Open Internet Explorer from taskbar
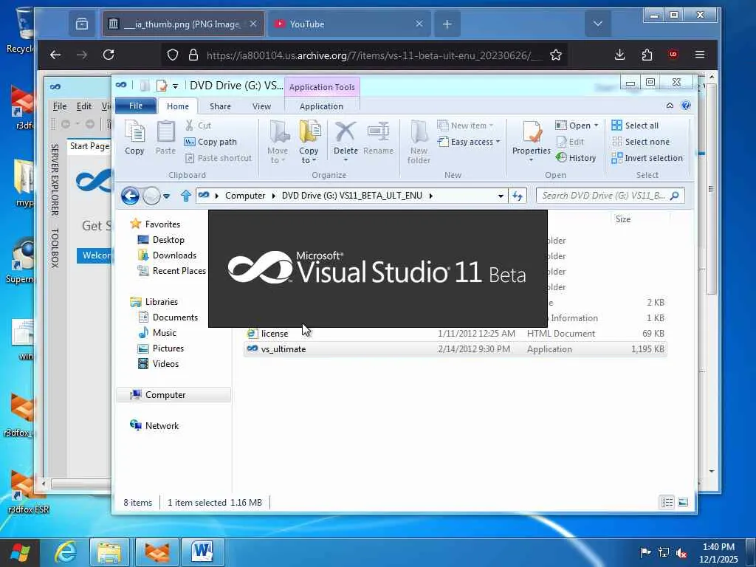 click(65, 552)
